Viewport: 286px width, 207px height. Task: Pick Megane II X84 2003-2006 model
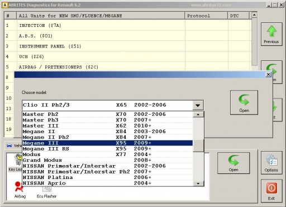pos(107,131)
